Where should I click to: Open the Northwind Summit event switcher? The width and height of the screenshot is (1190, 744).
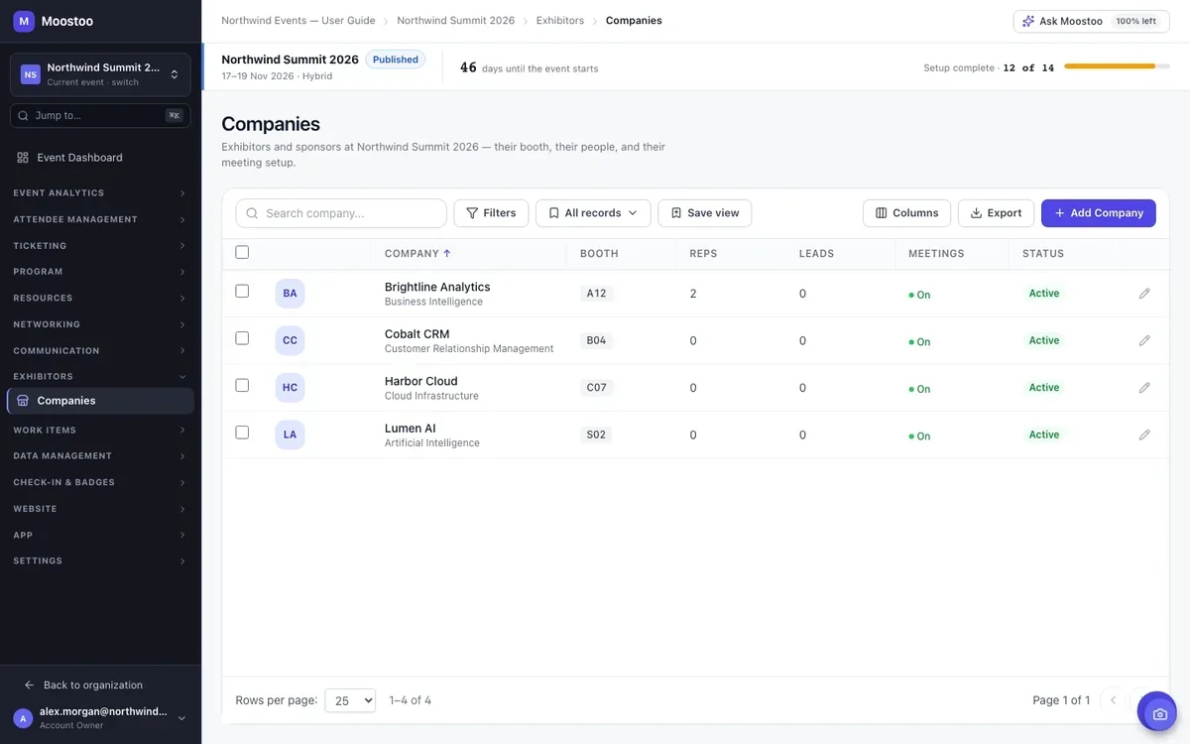tap(100, 74)
